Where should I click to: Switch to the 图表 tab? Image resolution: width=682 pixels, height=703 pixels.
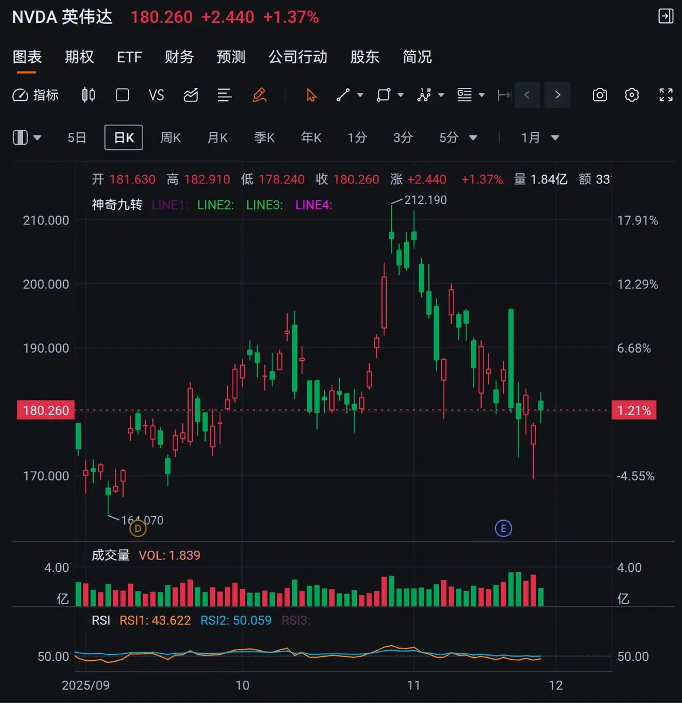pos(27,57)
